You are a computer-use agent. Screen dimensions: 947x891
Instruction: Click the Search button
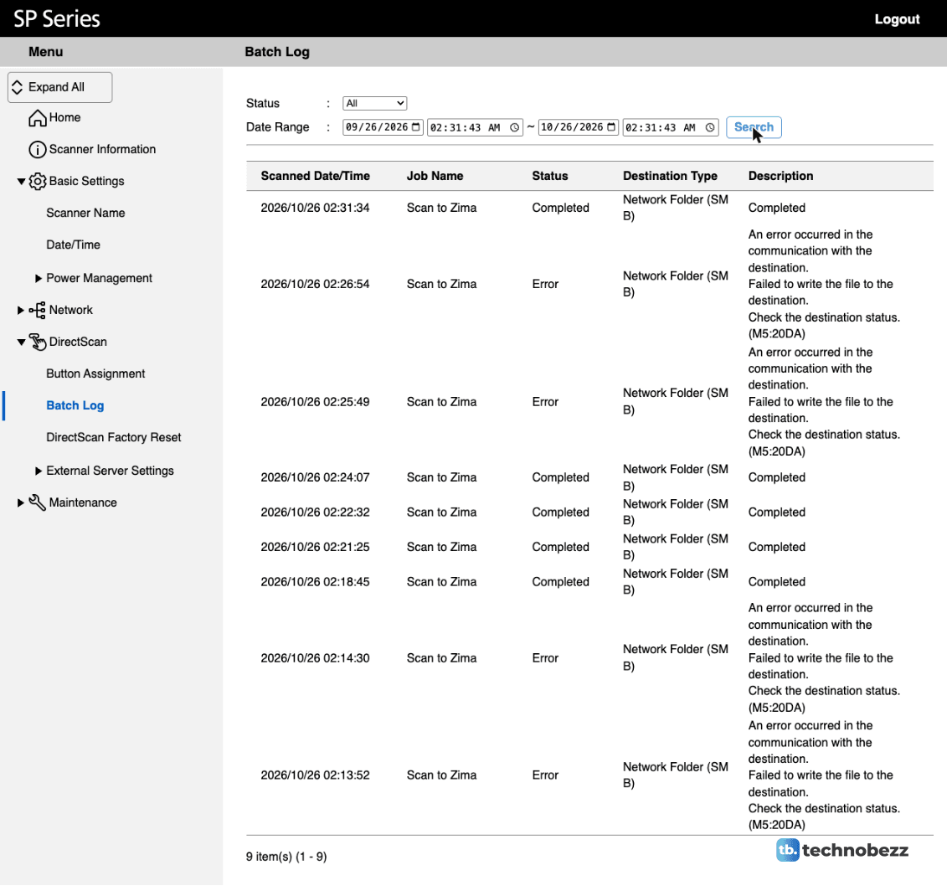754,127
